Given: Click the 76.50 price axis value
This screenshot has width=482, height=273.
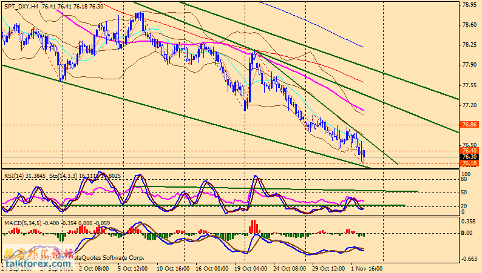Looking at the screenshot, I should (469, 145).
